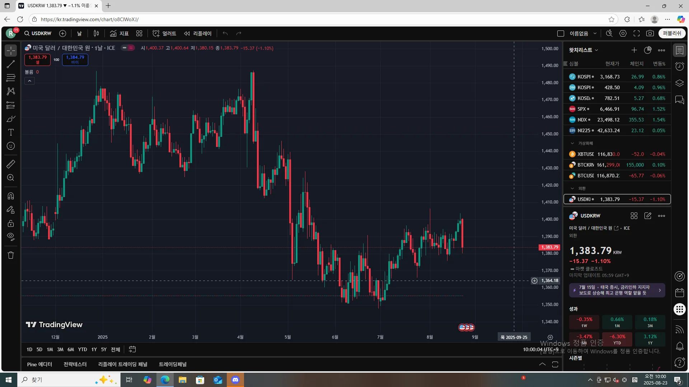This screenshot has width=689, height=387.
Task: Toggle magnet mode on
Action: click(11, 196)
